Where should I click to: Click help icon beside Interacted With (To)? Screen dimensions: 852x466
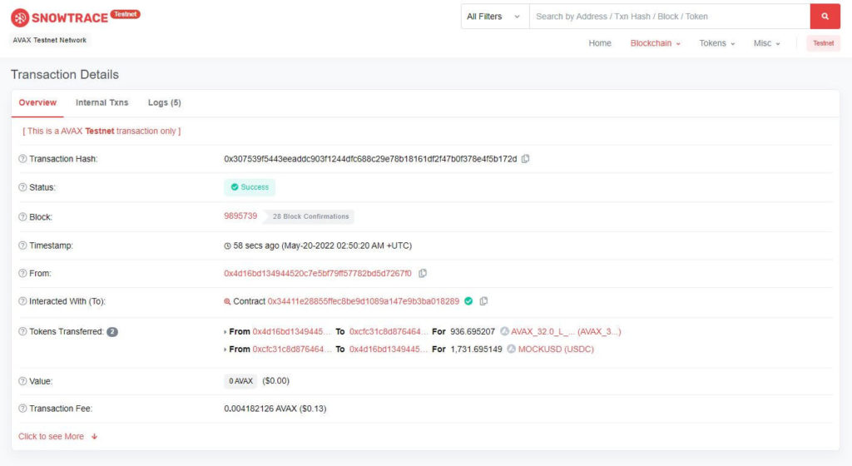pos(22,301)
